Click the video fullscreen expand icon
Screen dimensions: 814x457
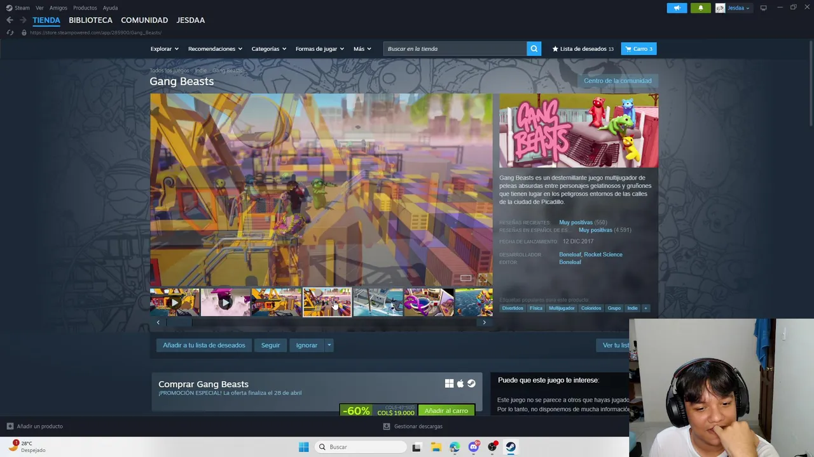[x=481, y=279]
